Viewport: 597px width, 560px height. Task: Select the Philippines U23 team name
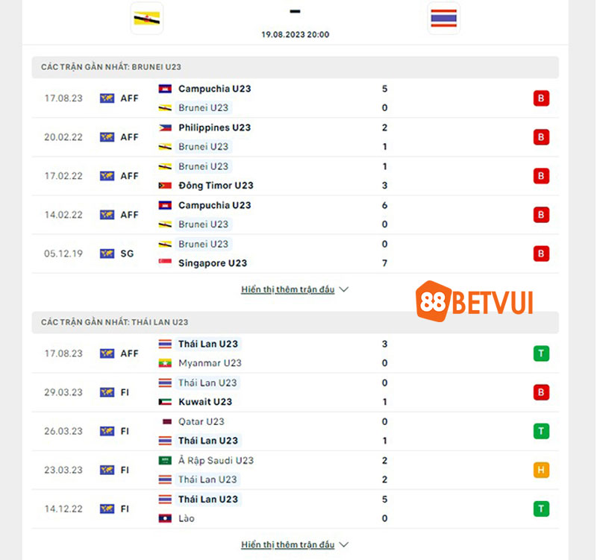(215, 128)
